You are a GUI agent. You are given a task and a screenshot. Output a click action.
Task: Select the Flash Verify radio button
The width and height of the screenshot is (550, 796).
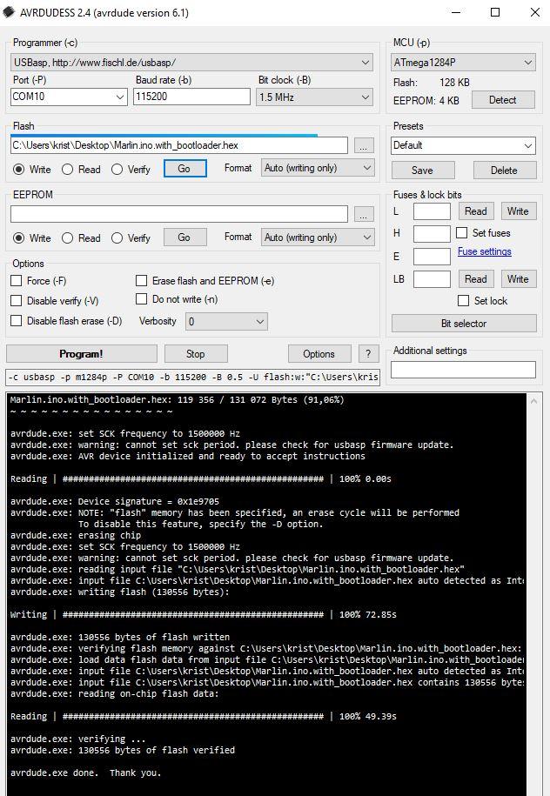131,170
